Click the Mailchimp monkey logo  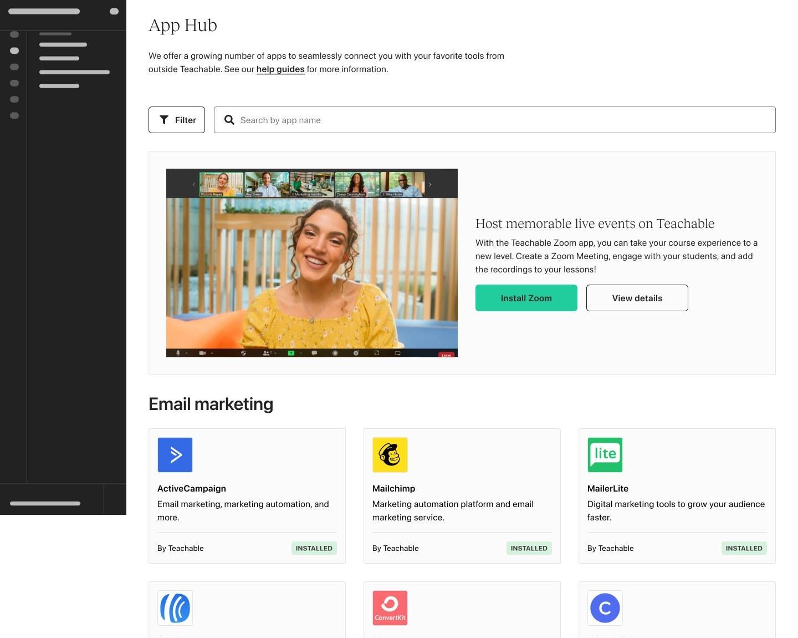coord(390,455)
